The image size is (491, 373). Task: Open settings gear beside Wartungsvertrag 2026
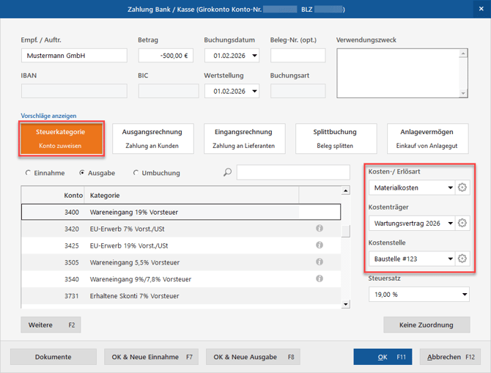462,223
